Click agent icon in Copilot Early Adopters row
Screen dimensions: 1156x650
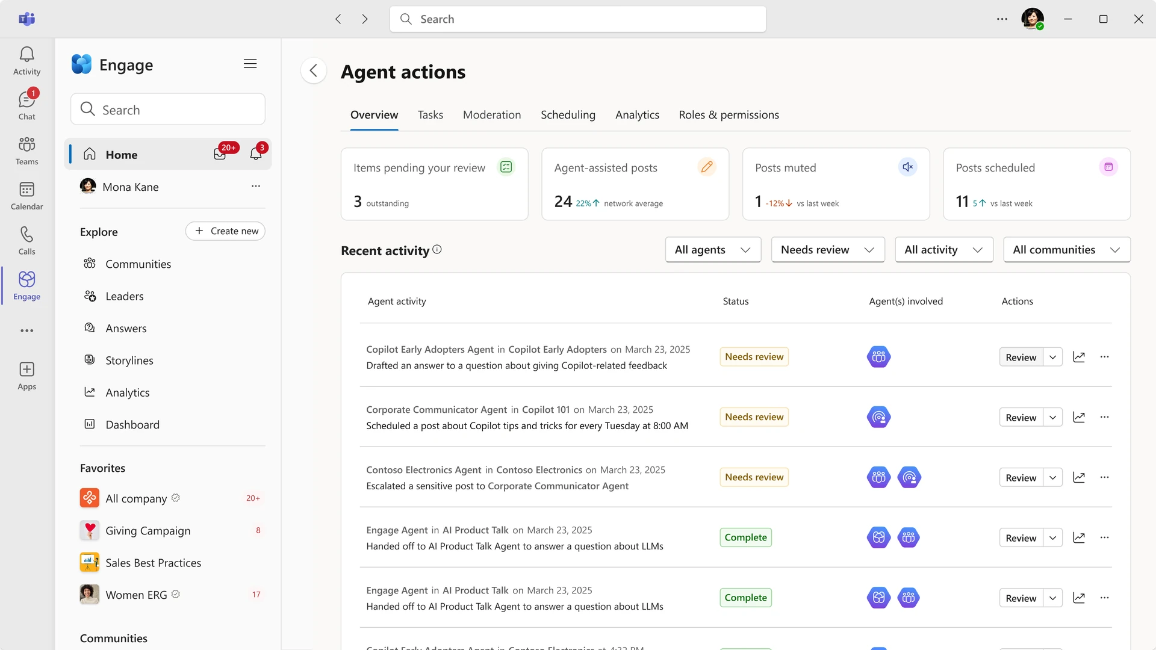coord(878,357)
